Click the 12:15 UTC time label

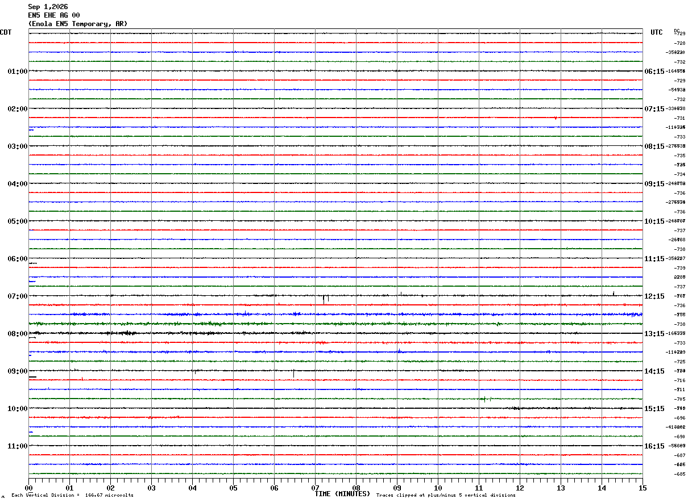pos(654,296)
